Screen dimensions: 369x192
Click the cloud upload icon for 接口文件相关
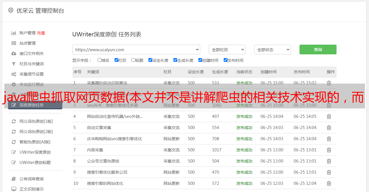(13, 54)
